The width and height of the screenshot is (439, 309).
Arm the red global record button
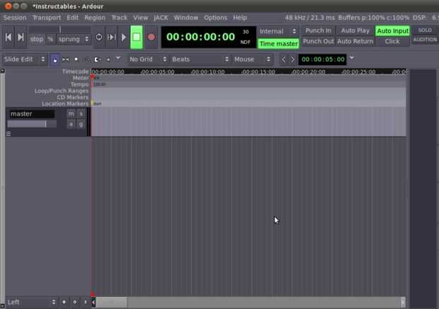tap(152, 38)
